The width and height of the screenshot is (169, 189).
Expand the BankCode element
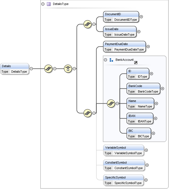(162, 89)
